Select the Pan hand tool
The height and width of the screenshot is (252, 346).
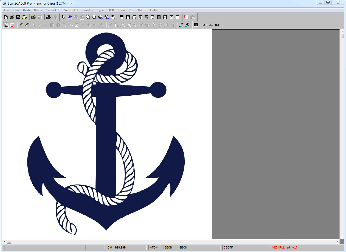(x=113, y=17)
